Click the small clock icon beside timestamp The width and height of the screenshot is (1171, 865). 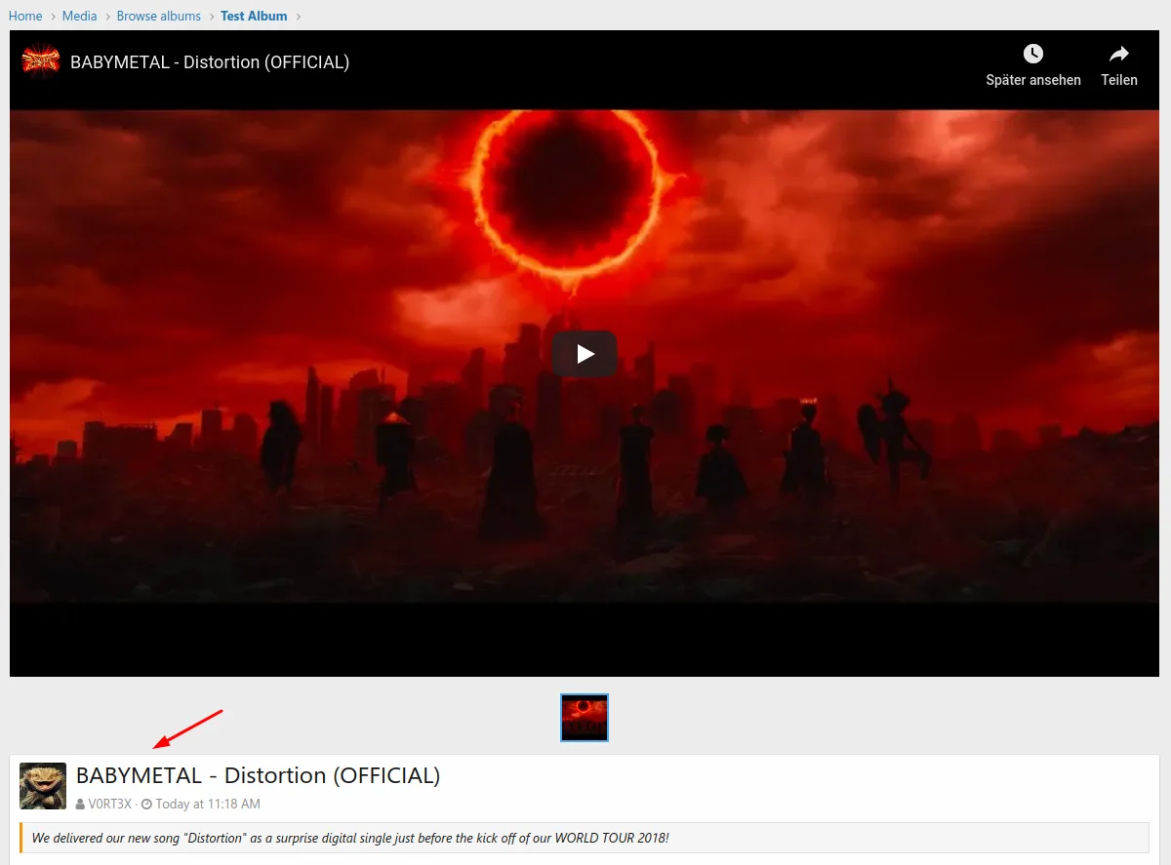coord(146,805)
